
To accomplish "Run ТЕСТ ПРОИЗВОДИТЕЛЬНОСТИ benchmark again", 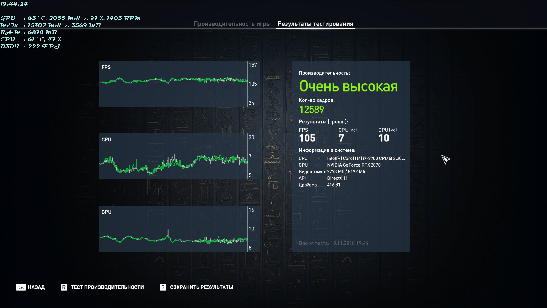I will click(107, 287).
